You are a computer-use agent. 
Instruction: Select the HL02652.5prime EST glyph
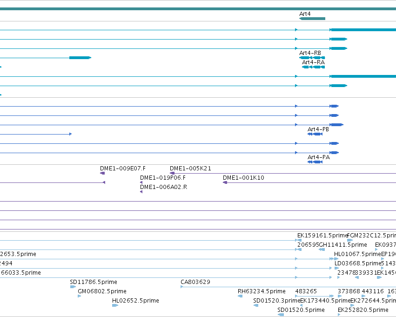point(115,306)
